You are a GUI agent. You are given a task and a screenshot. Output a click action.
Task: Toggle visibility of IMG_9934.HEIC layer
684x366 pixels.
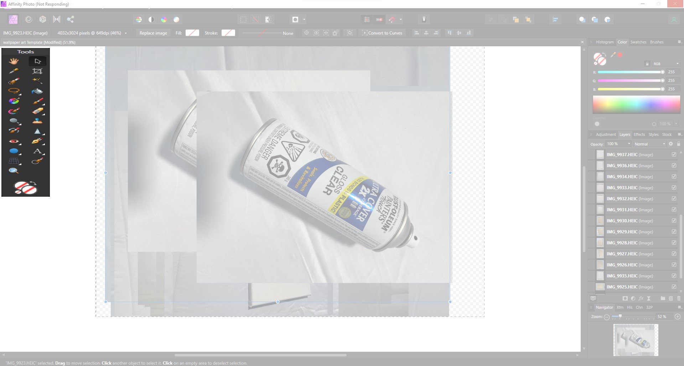coord(674,176)
